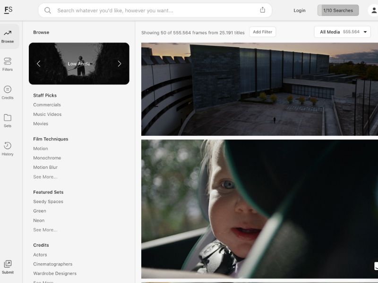This screenshot has width=378, height=283.
Task: Open the Neon featured set link
Action: point(39,220)
